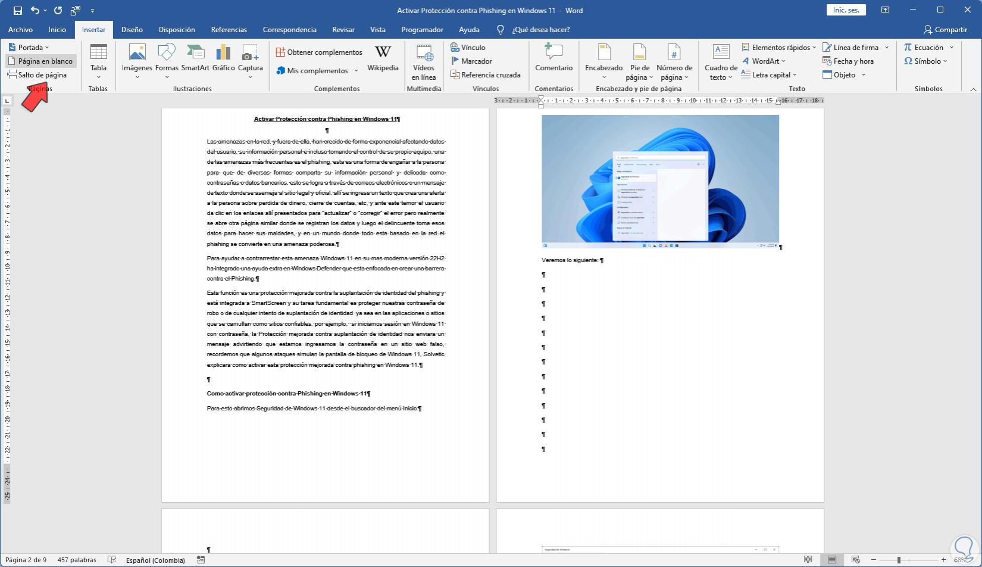
Task: Click the zoom in plus button
Action: [943, 560]
